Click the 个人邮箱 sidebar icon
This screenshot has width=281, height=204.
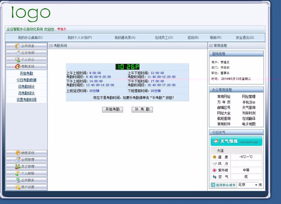coord(18,173)
